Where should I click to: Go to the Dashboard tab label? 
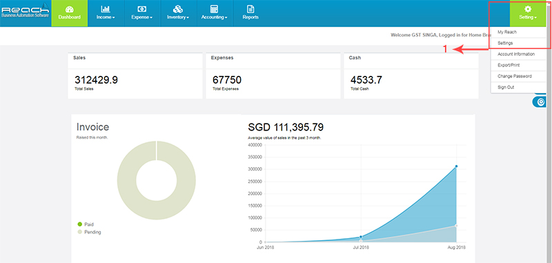[70, 17]
